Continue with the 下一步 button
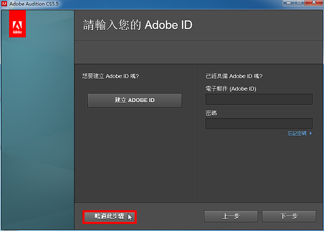This screenshot has height=231, width=324. point(289,216)
